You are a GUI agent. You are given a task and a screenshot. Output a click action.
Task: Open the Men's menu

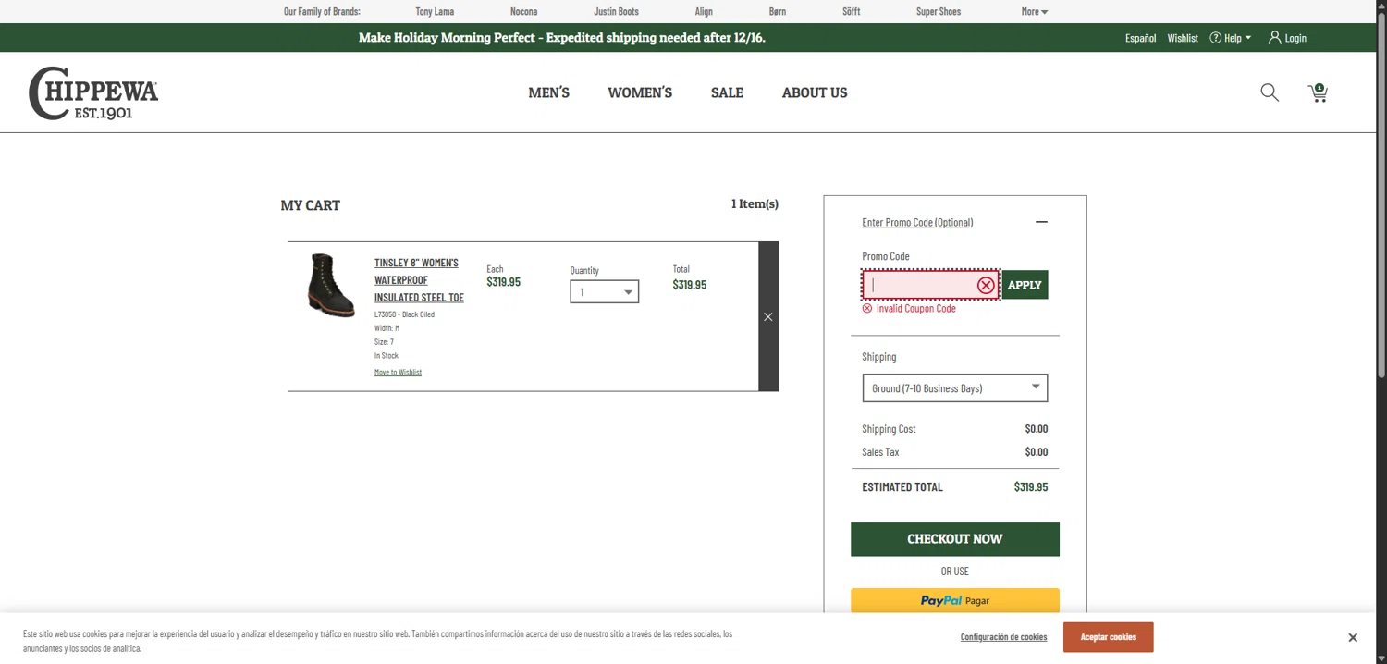(x=548, y=92)
